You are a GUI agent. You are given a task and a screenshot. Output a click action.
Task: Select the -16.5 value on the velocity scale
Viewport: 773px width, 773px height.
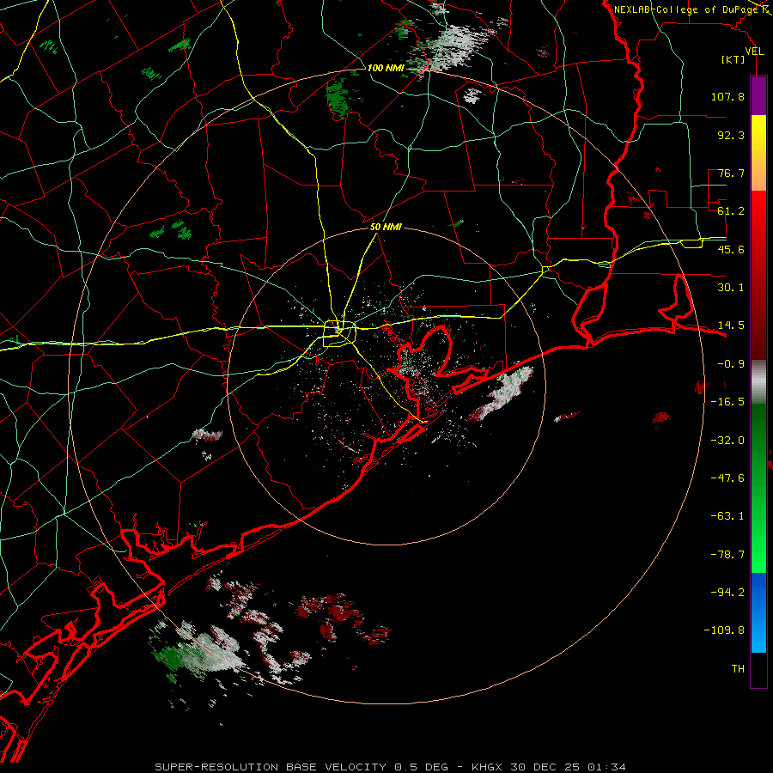click(727, 402)
